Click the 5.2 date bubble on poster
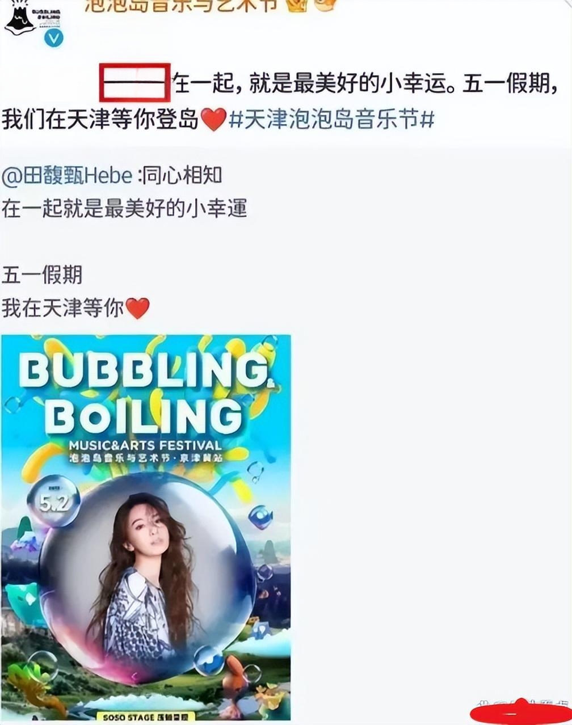The height and width of the screenshot is (725, 572). 53,501
